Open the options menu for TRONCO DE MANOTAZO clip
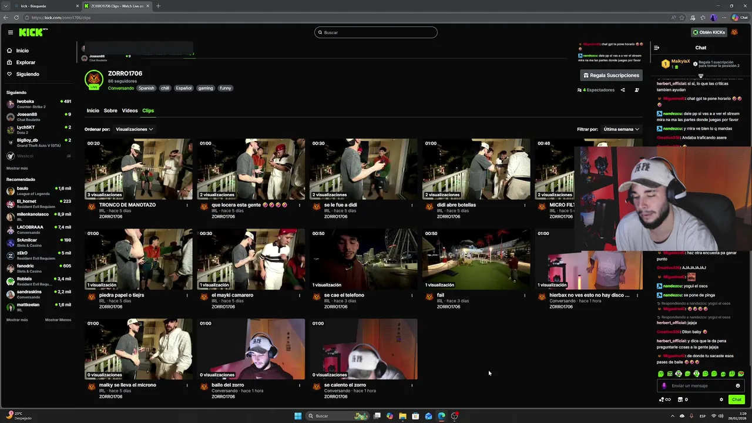This screenshot has width=752, height=423. pos(187,205)
